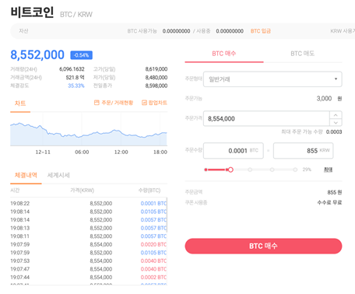Click the 19:07:44 trade row
This screenshot has height=294, width=355.
click(x=89, y=278)
